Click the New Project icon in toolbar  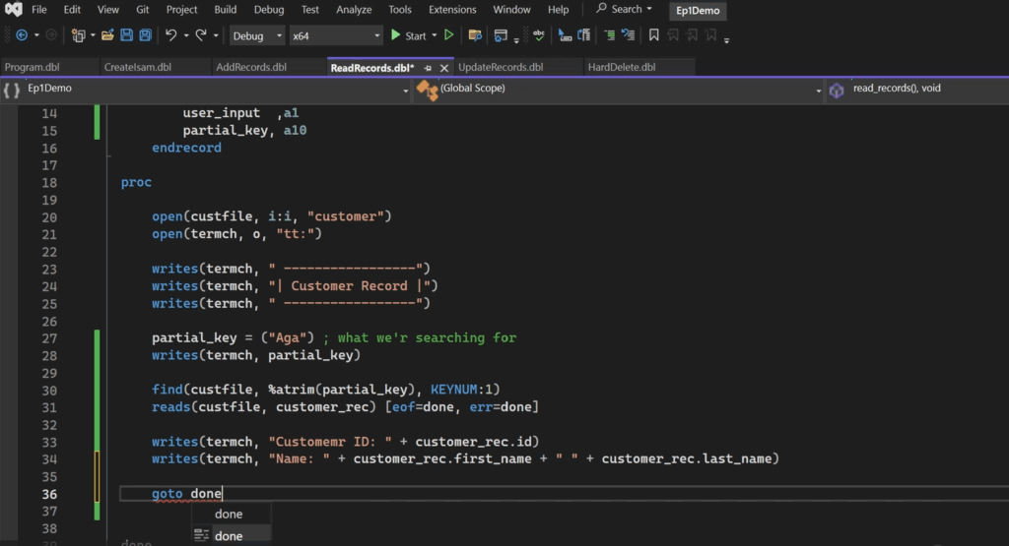click(79, 35)
